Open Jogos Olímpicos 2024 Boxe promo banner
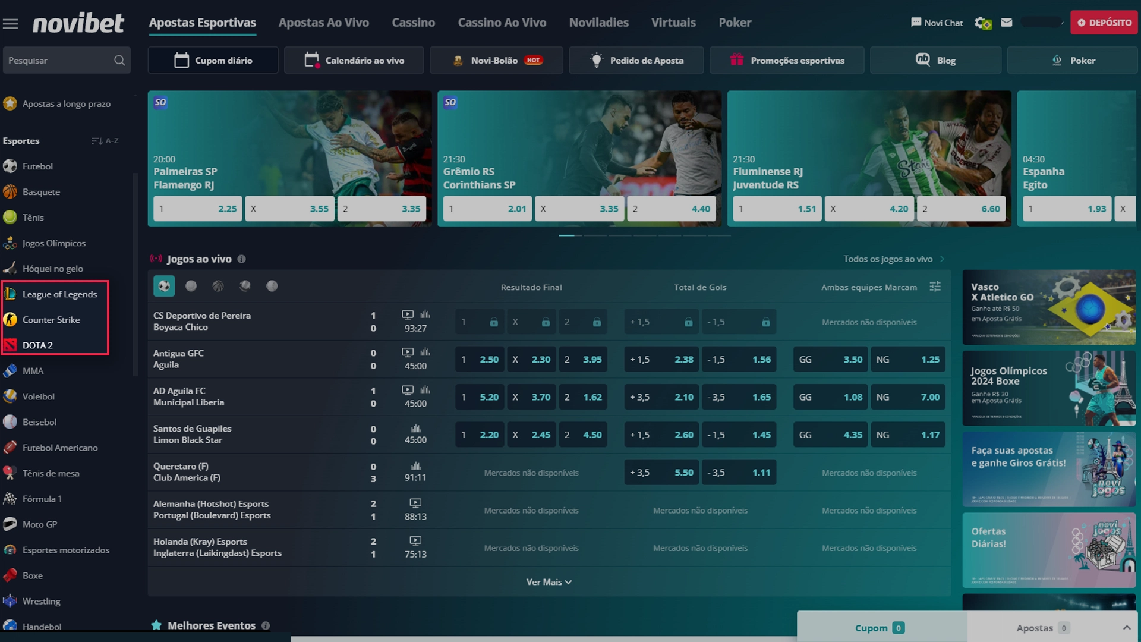The image size is (1141, 642). tap(1049, 388)
